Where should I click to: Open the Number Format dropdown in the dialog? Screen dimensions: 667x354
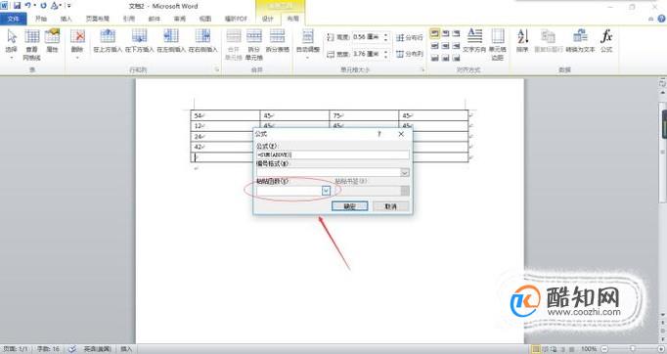click(x=405, y=172)
